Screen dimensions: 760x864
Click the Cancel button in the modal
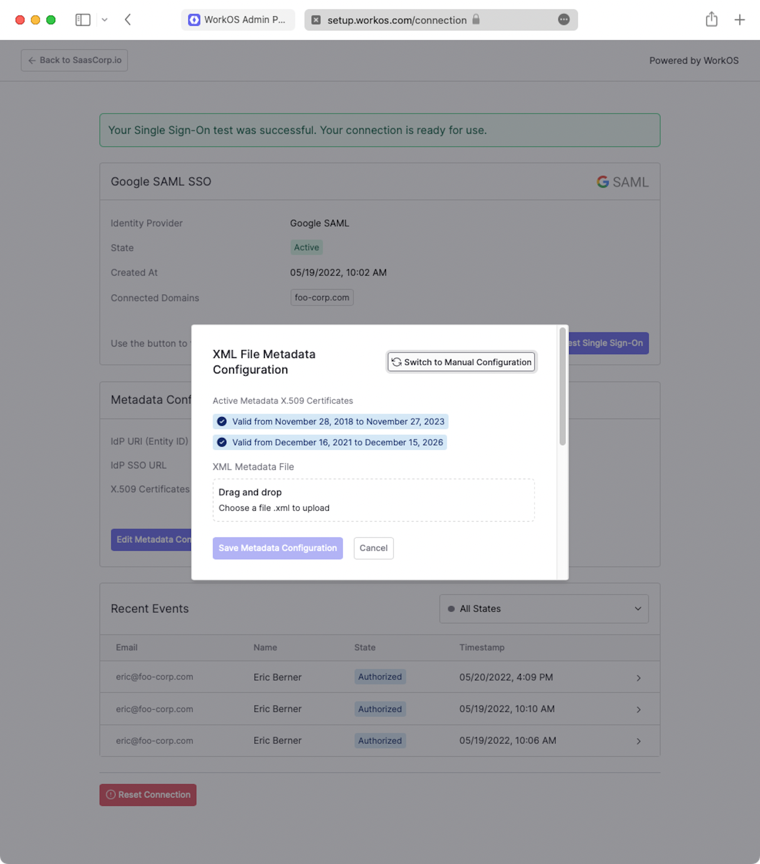tap(373, 547)
